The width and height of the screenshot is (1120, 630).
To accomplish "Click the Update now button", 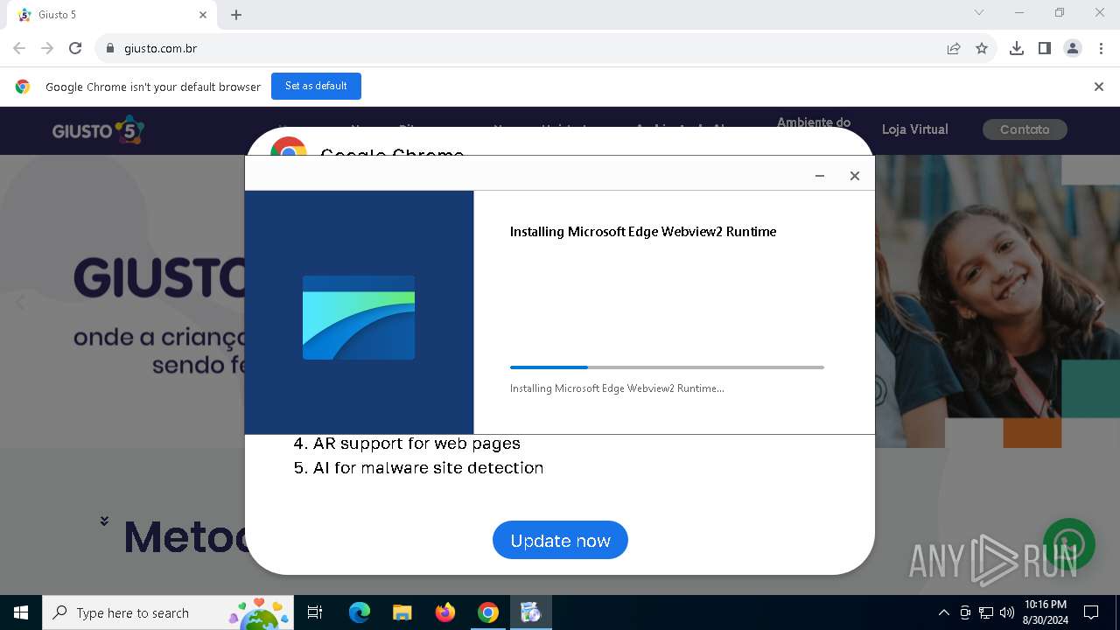I will 560,540.
